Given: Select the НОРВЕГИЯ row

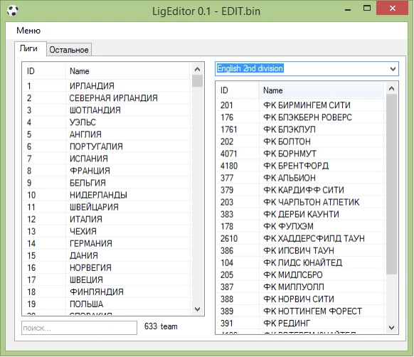Looking at the screenshot, I should pyautogui.click(x=107, y=267).
